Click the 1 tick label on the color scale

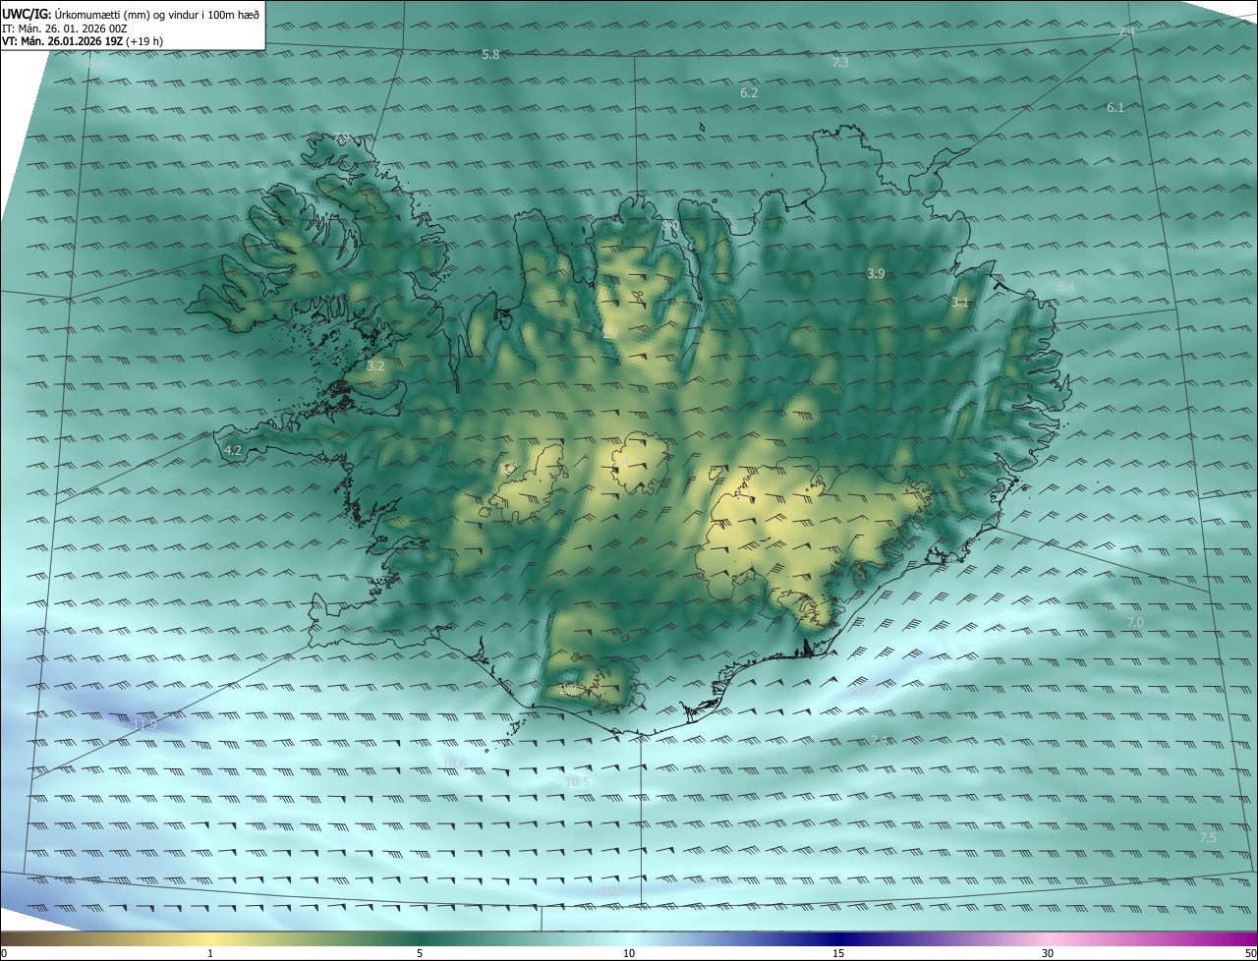[210, 953]
